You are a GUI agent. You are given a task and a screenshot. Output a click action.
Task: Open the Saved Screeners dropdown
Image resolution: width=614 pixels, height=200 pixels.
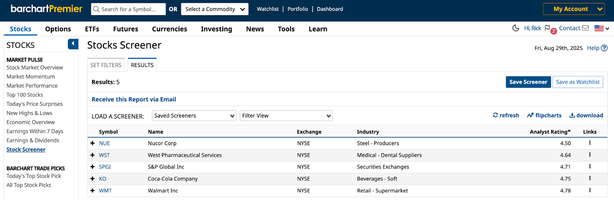click(x=194, y=116)
